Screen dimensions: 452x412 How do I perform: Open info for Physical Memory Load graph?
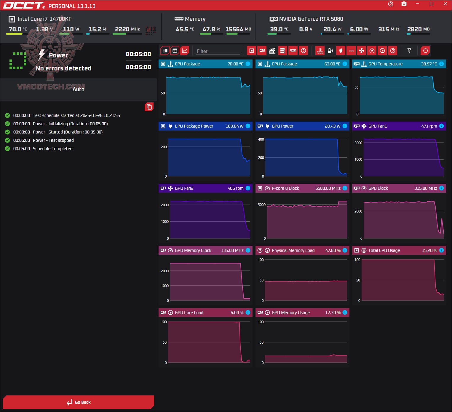345,250
